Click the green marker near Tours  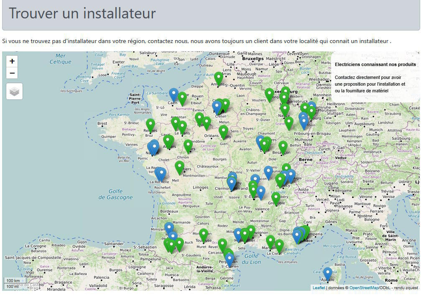(188, 146)
